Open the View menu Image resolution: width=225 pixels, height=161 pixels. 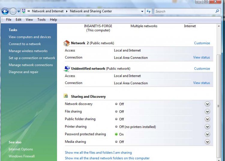pyautogui.click(x=29, y=20)
